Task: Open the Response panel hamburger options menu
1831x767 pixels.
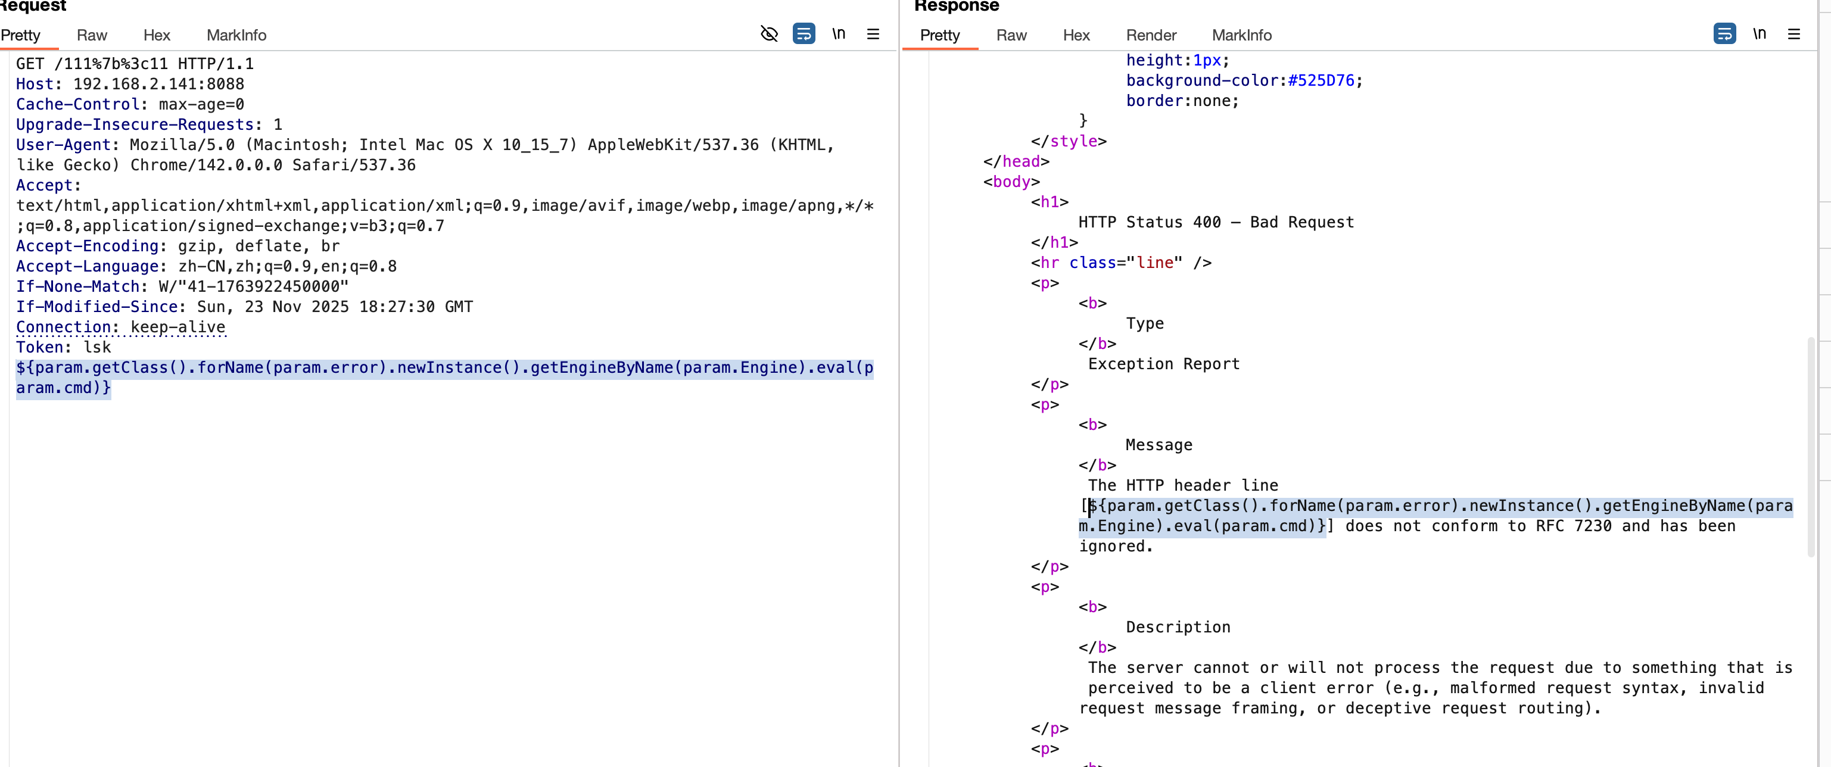Action: click(x=1793, y=33)
